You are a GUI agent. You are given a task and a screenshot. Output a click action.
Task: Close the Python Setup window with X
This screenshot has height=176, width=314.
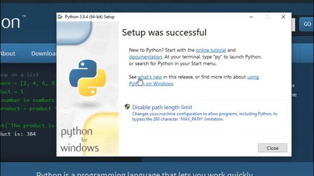[283, 17]
